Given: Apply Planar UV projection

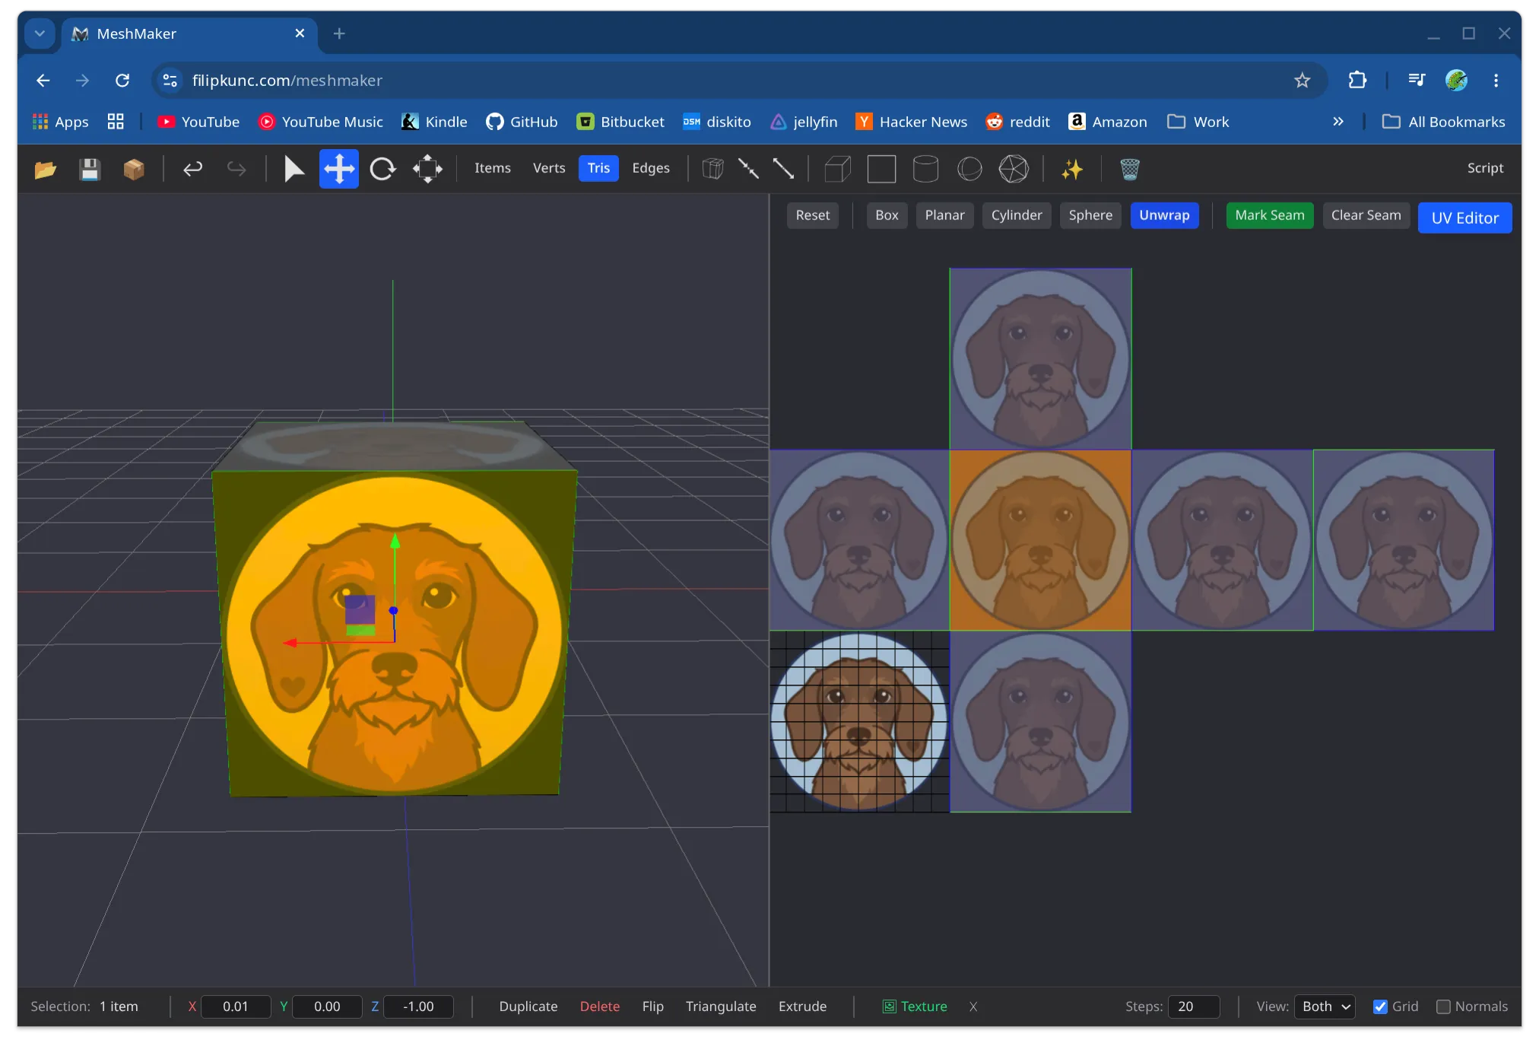Looking at the screenshot, I should pyautogui.click(x=944, y=215).
